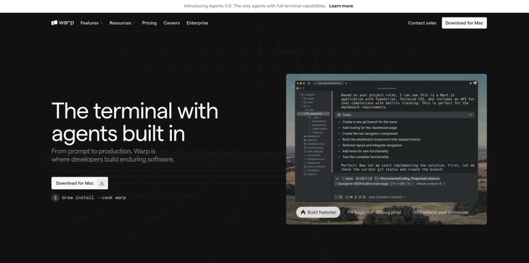Click the components folder icon in file tree
This screenshot has width=529, height=263.
tap(307, 114)
